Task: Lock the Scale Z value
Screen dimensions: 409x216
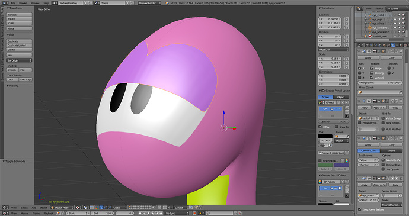Action: tap(346, 67)
